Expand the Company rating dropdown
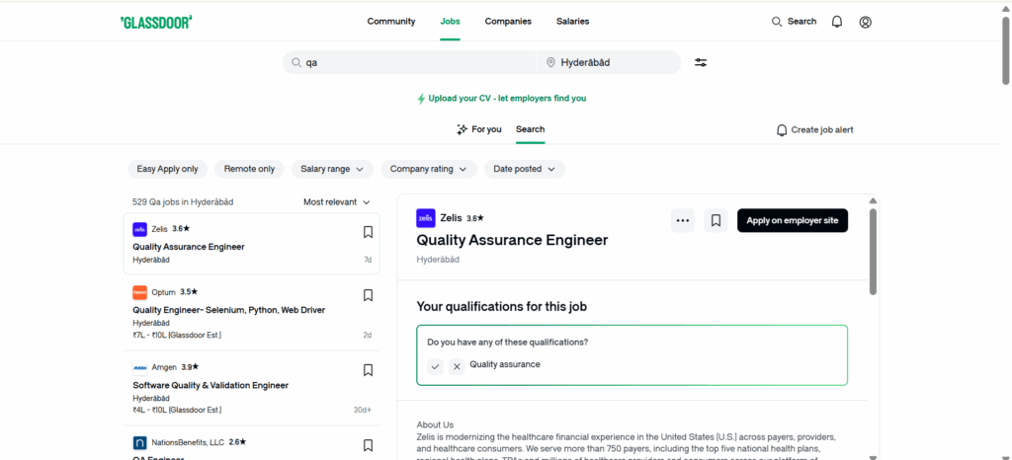This screenshot has width=1012, height=460. [x=428, y=169]
